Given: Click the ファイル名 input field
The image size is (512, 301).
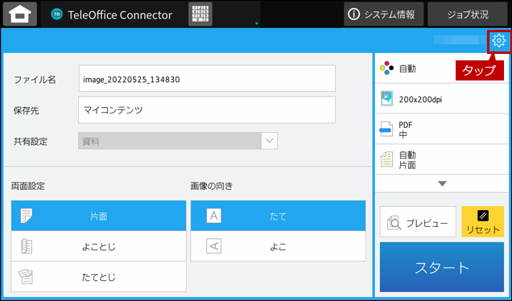Looking at the screenshot, I should click(x=207, y=78).
